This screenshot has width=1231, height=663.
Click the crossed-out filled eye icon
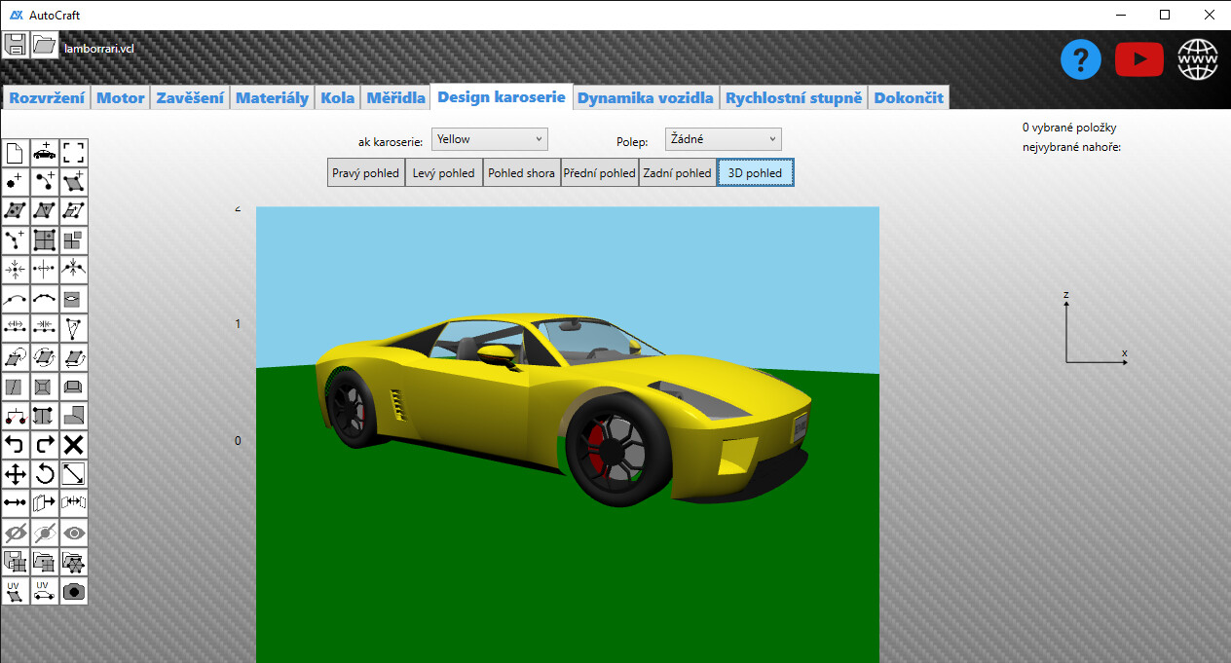pyautogui.click(x=45, y=533)
